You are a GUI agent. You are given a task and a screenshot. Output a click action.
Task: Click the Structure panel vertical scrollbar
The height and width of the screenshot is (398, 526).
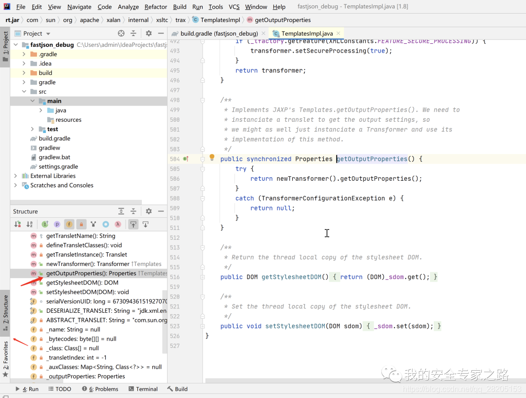coord(165,322)
